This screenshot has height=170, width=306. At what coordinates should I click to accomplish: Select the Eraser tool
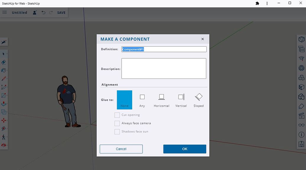coord(4,62)
